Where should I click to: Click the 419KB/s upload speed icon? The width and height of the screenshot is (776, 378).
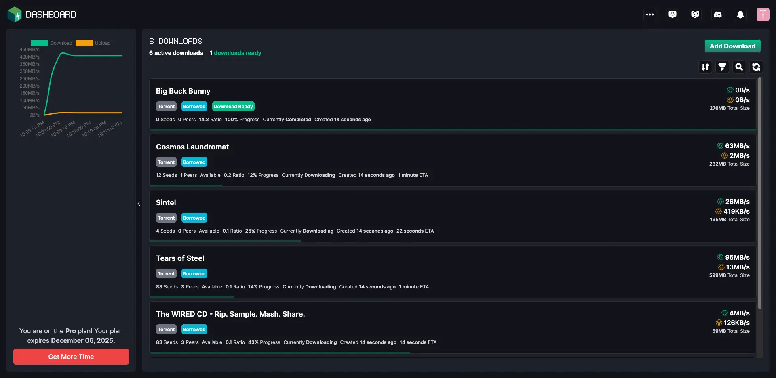point(719,211)
